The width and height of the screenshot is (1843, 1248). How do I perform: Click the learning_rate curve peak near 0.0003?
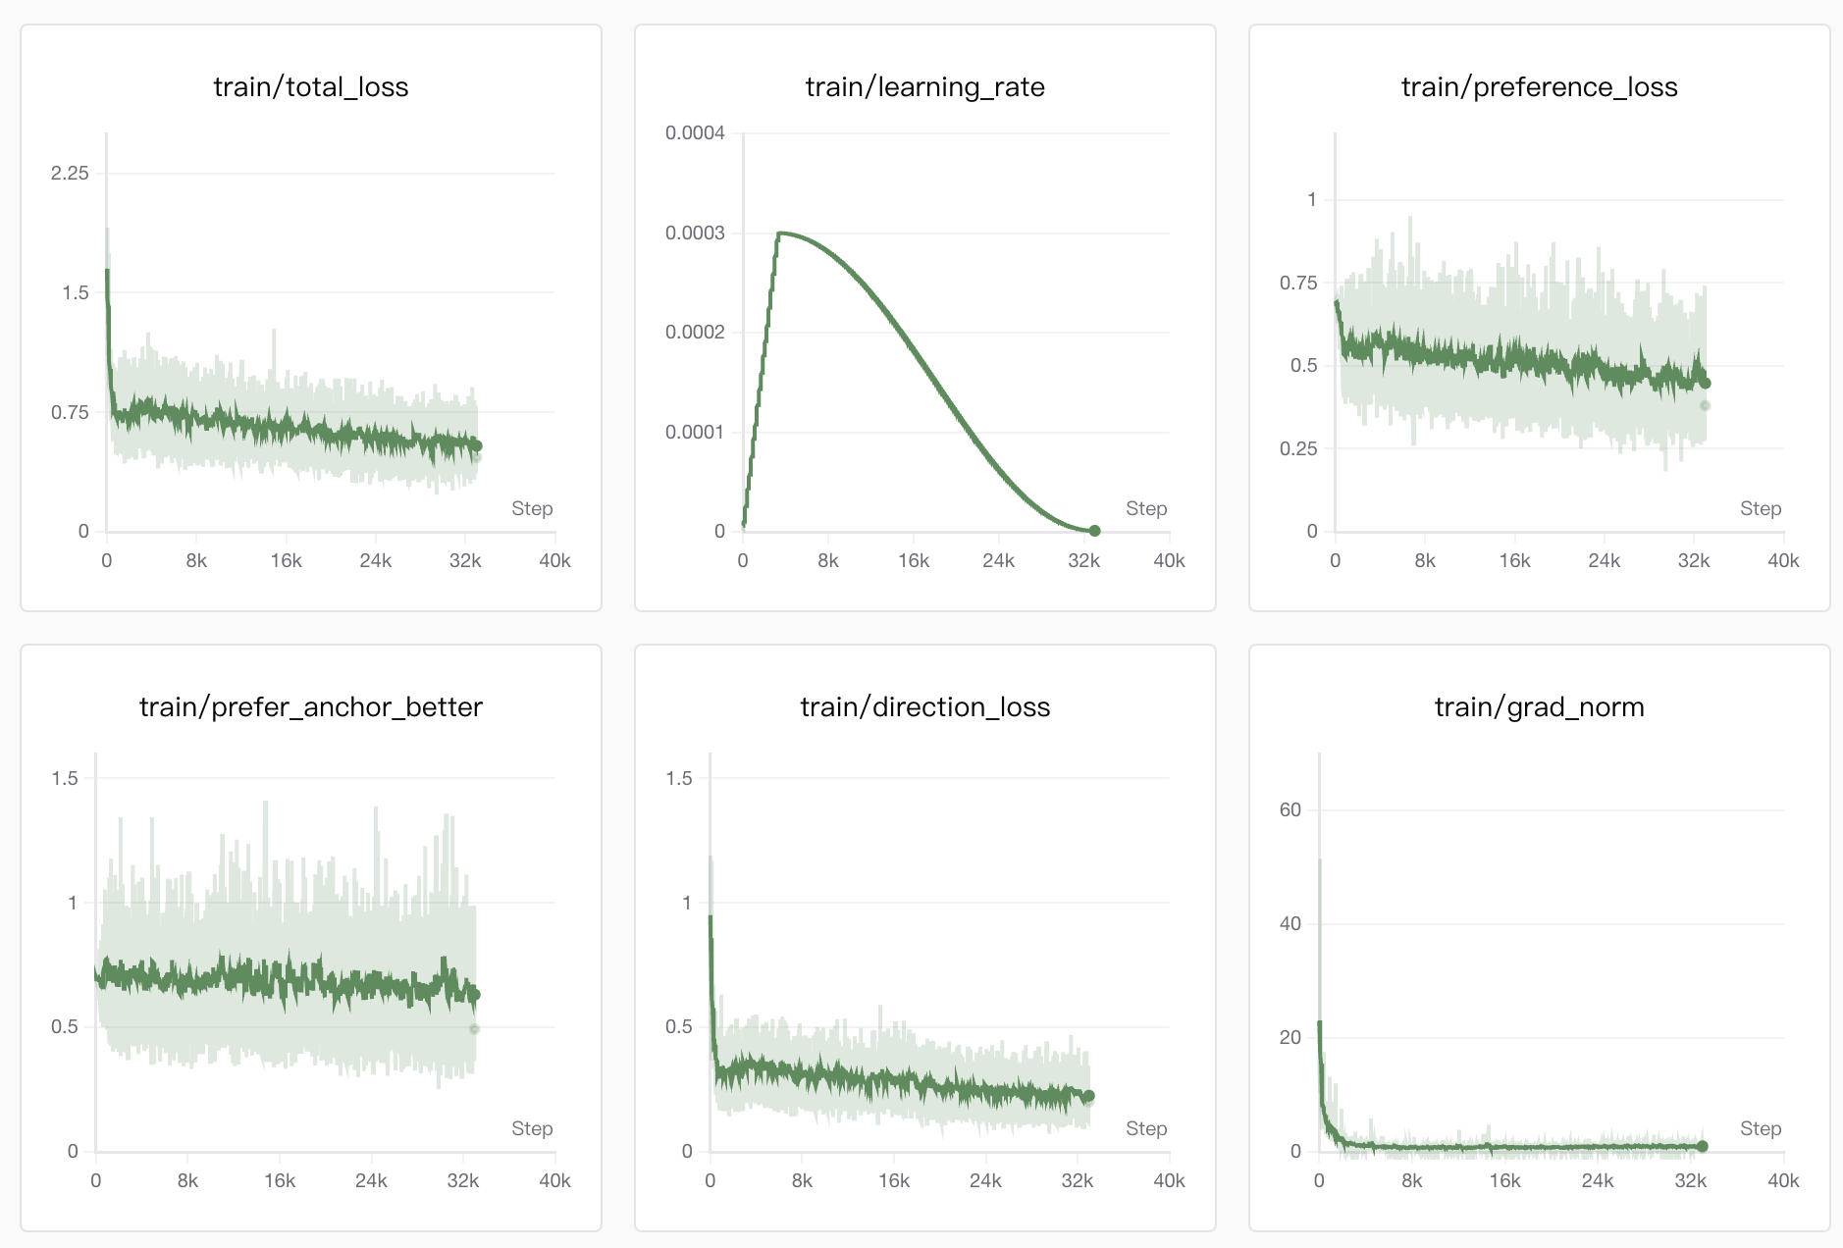[x=779, y=234]
